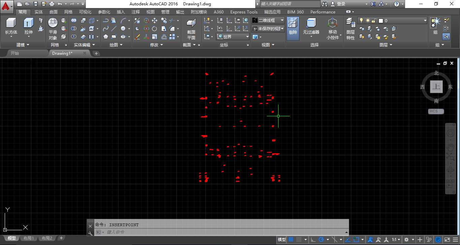
Task: Expand the 建模 panel
Action: coord(23,45)
